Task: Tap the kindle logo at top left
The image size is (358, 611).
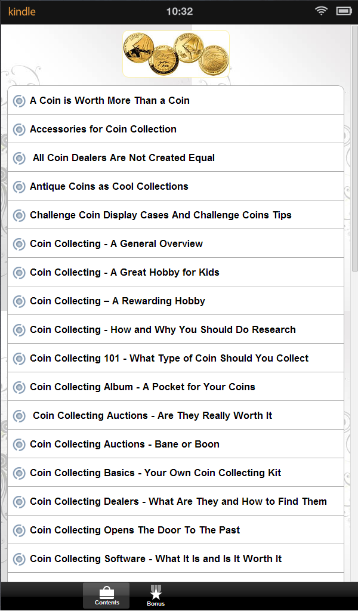Action: click(21, 11)
